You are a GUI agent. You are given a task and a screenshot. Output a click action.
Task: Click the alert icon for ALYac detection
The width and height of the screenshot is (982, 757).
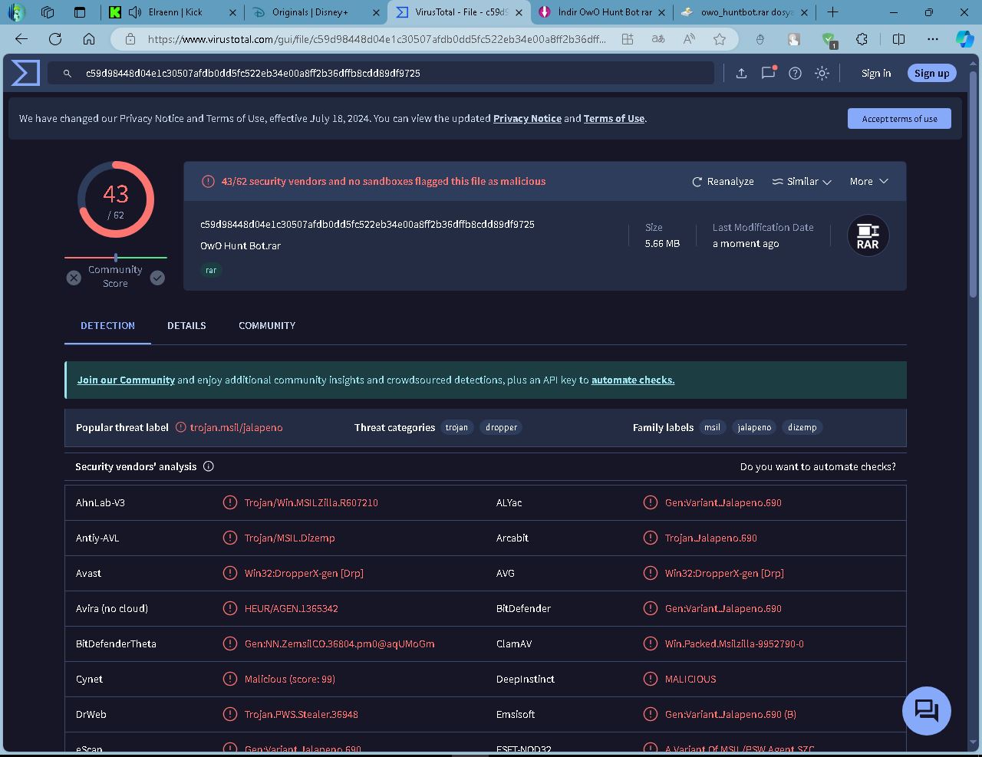650,502
